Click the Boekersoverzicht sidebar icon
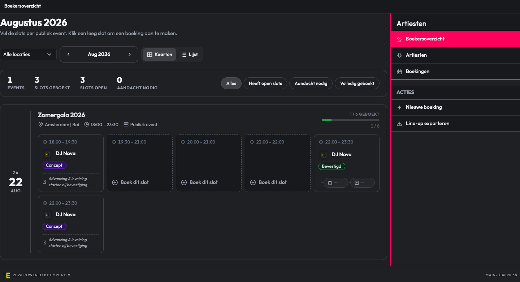The image size is (520, 282). point(399,39)
